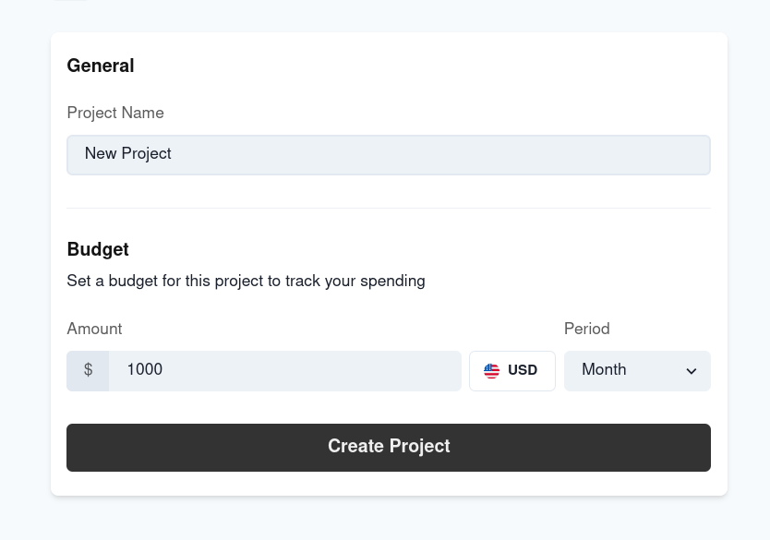Click the dollar sign prefix in Amount
770x540 pixels.
point(88,371)
